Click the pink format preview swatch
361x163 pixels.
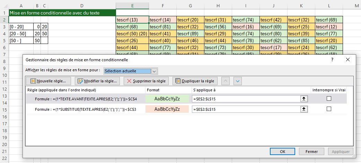tap(167, 109)
